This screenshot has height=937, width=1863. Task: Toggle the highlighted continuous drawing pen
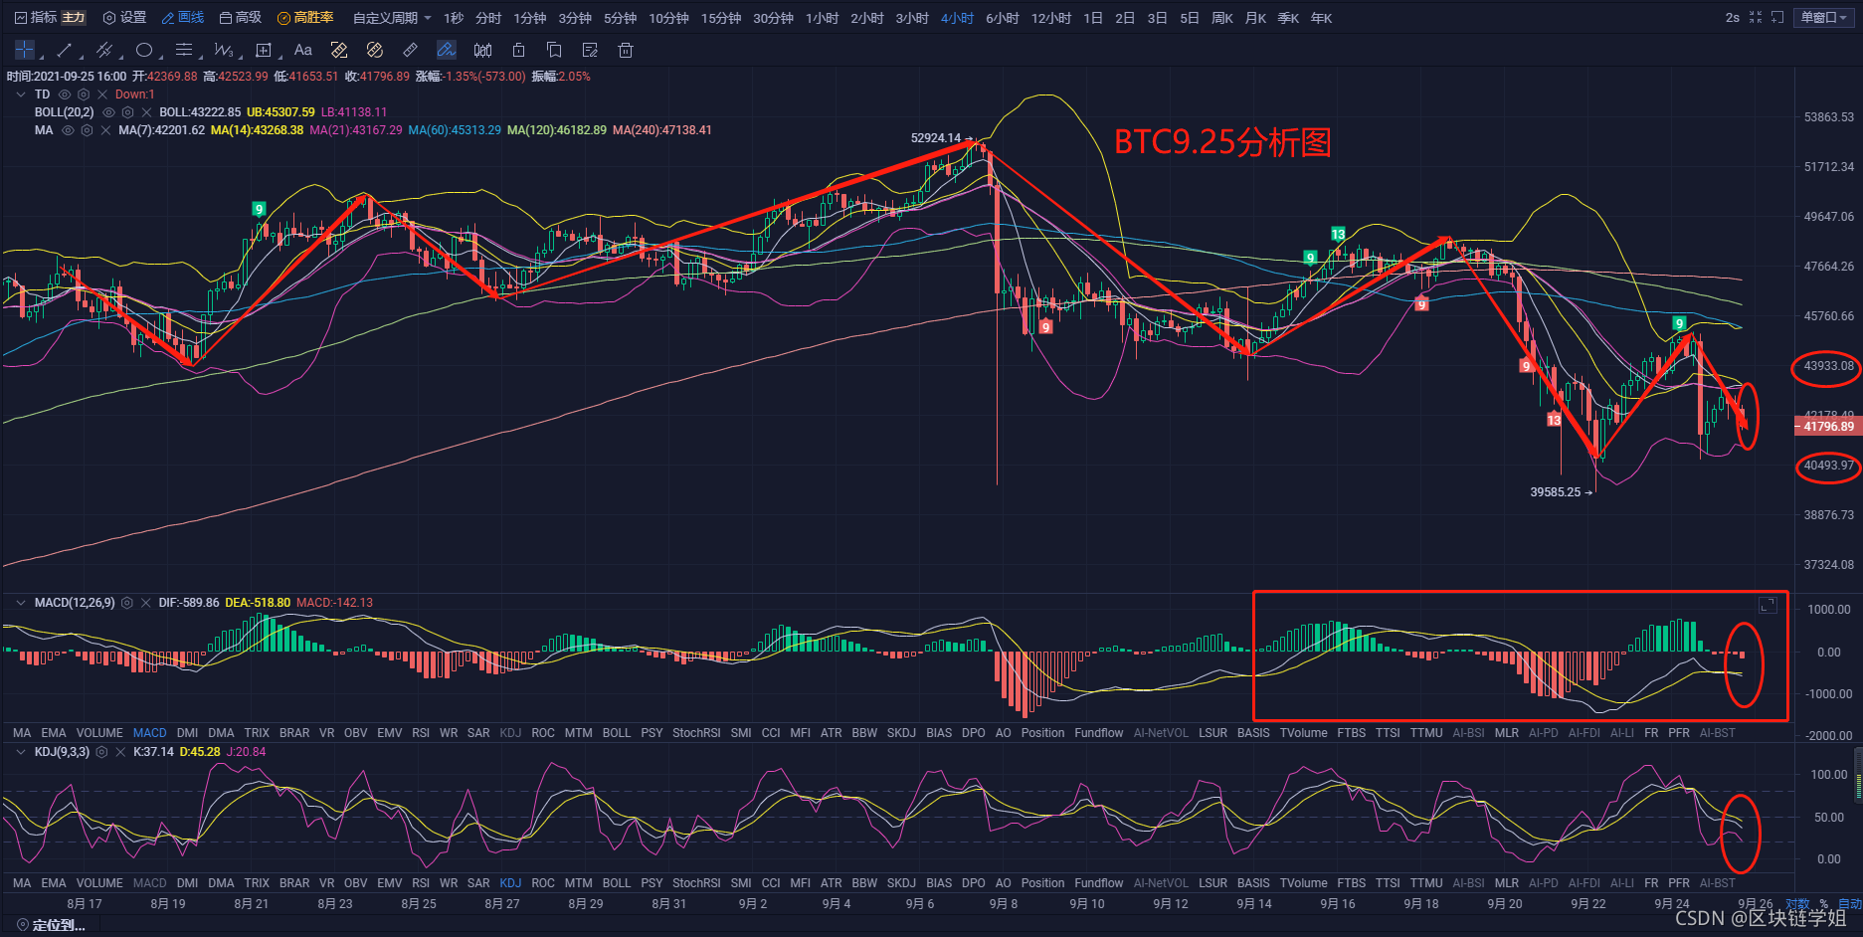[447, 50]
